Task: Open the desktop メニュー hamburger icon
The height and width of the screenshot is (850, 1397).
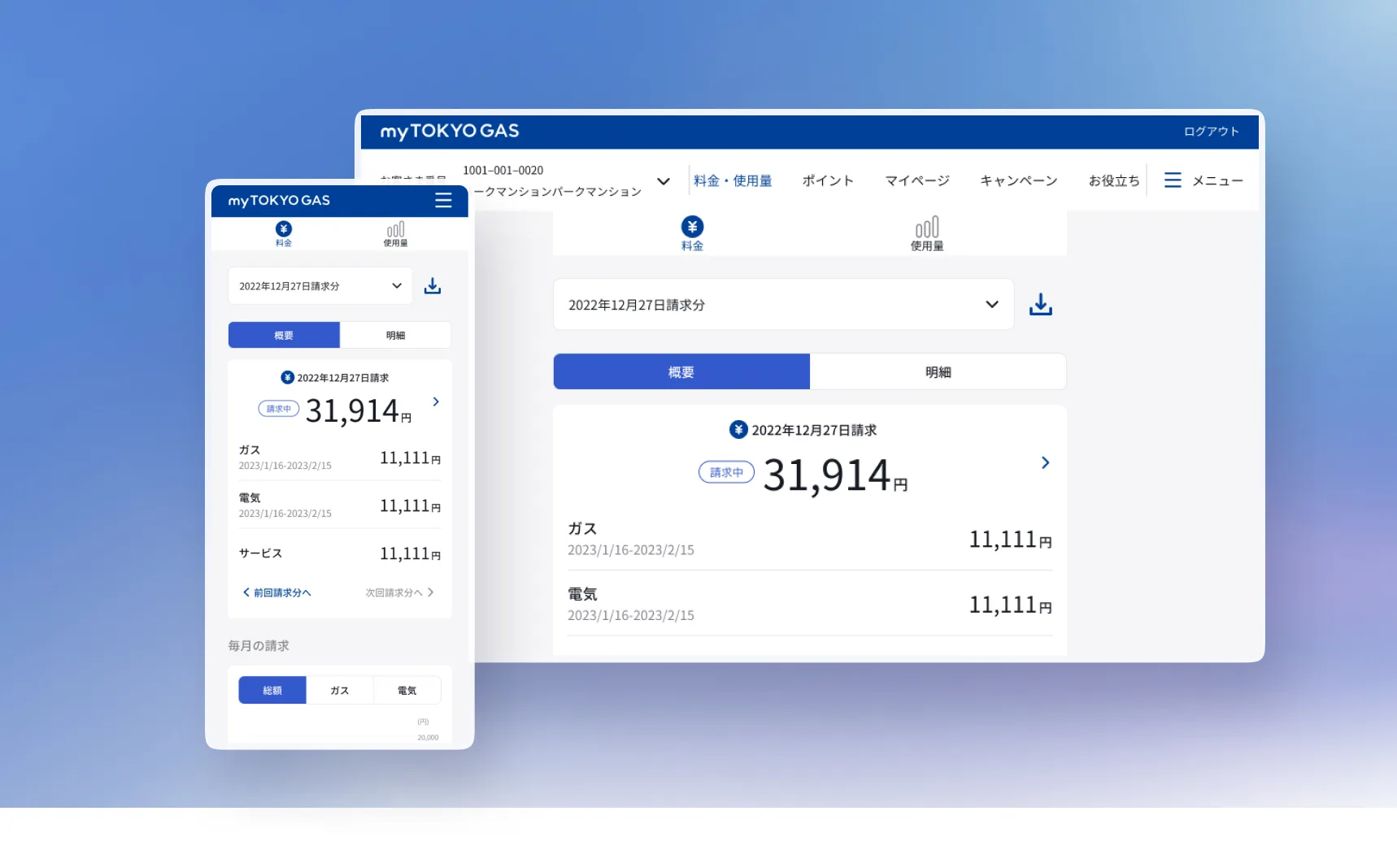Action: tap(1173, 180)
